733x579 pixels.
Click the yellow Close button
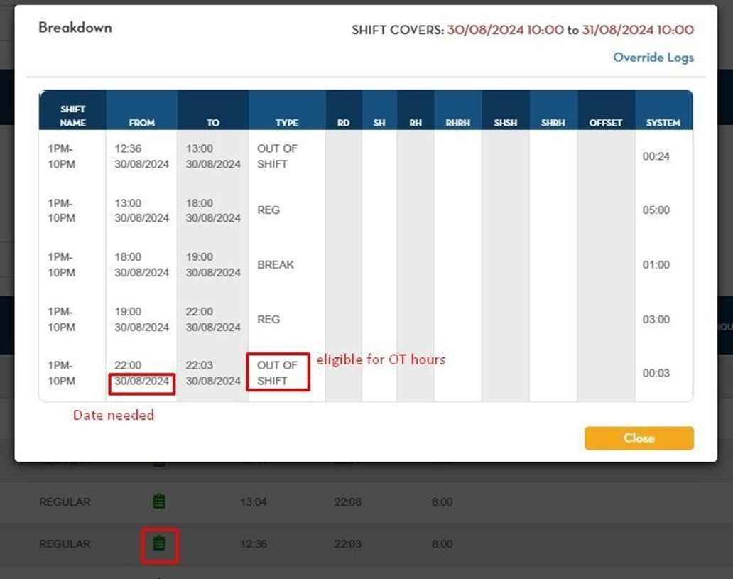(x=639, y=438)
